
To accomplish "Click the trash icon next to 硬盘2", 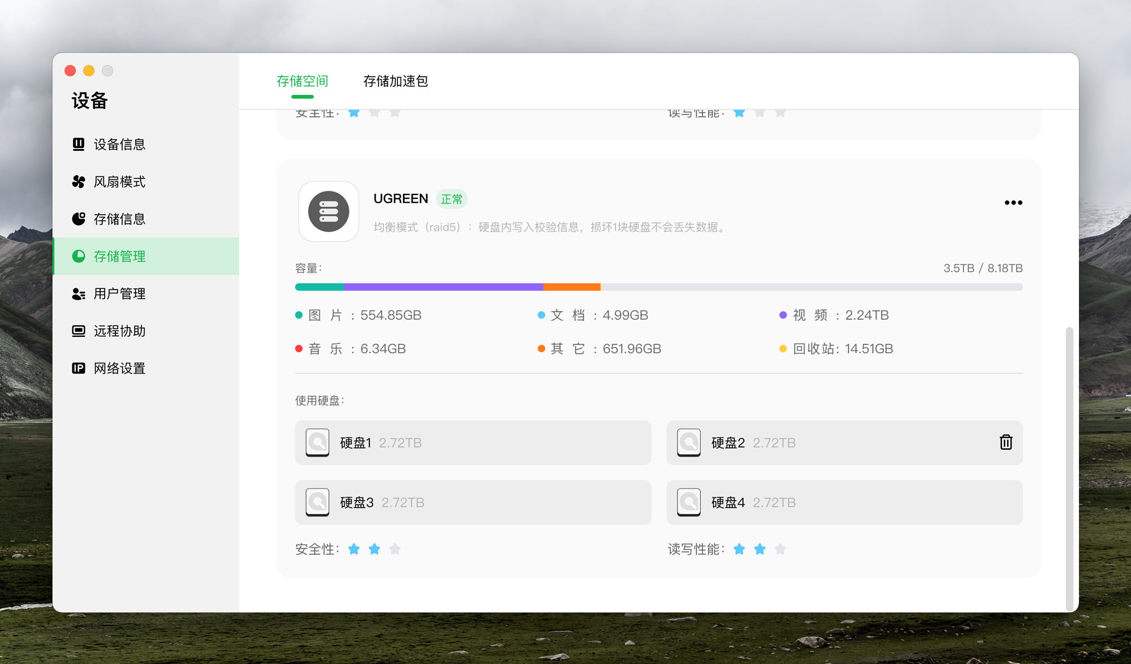I will [1006, 443].
